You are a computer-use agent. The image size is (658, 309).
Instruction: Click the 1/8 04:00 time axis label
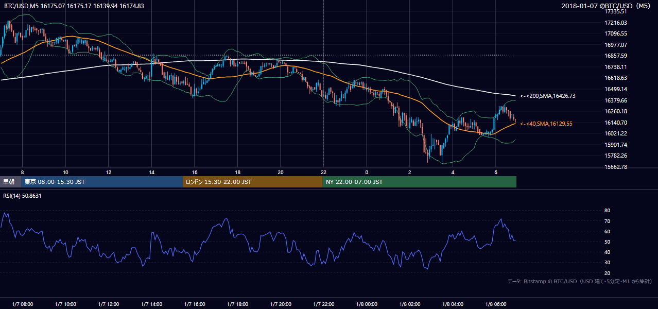pos(453,304)
